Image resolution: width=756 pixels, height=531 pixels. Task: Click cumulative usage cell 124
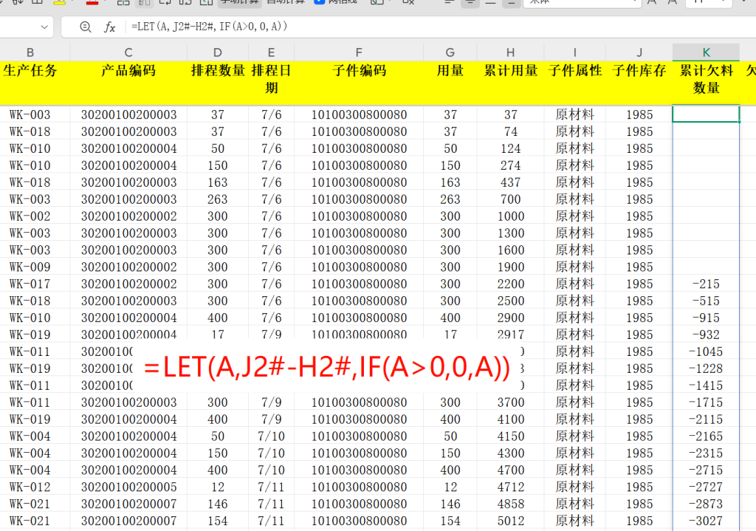pyautogui.click(x=511, y=148)
